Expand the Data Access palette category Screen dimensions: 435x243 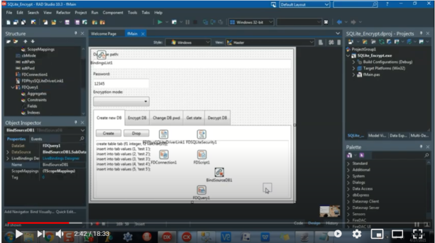click(348, 189)
